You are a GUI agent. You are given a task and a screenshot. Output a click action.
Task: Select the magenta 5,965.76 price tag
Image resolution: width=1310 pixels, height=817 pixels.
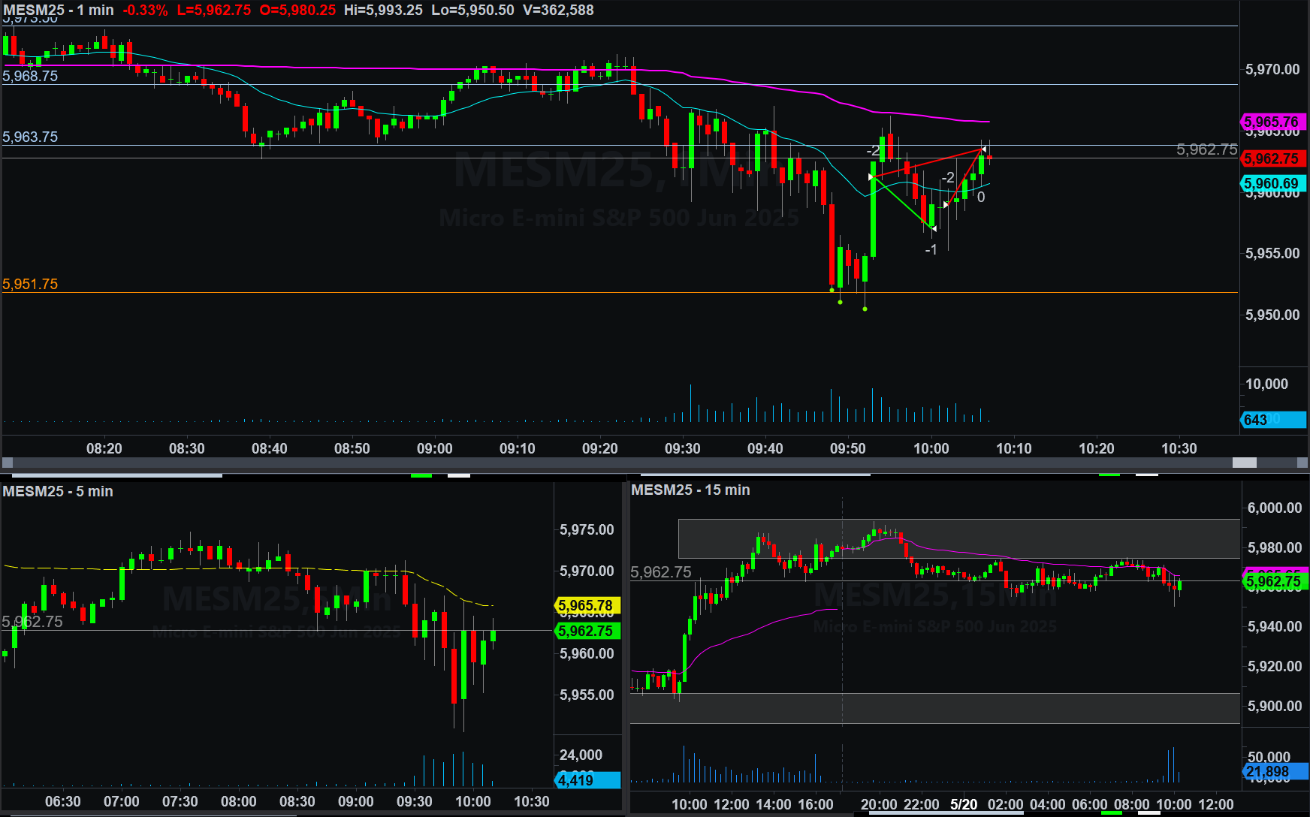click(x=1272, y=122)
